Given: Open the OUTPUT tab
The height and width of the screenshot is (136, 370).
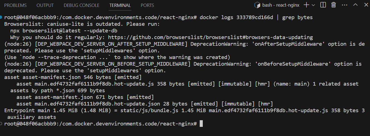Looking at the screenshot, I should point(45,5).
